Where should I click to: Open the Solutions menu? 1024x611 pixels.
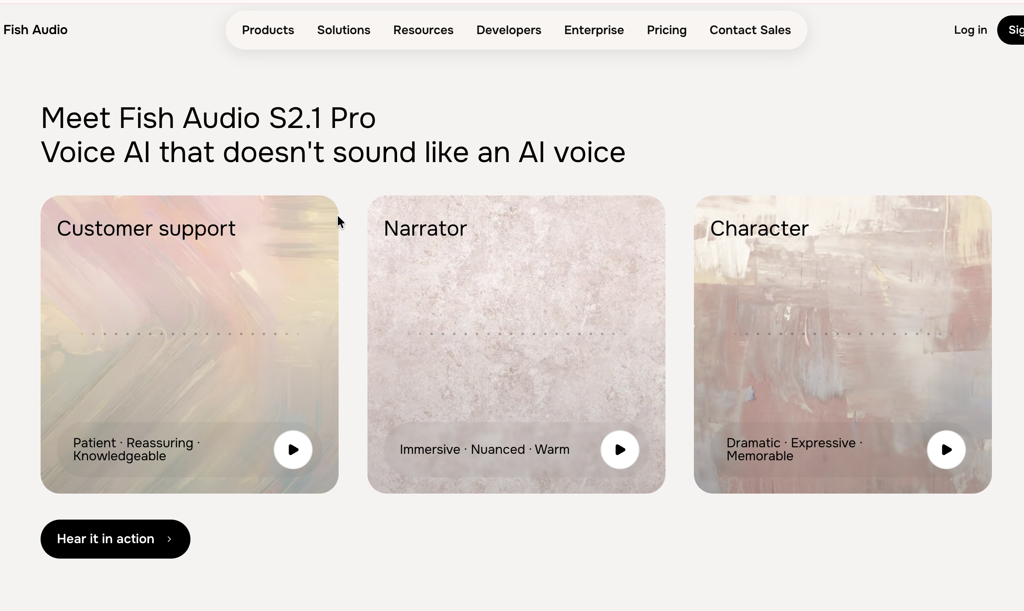pos(343,30)
